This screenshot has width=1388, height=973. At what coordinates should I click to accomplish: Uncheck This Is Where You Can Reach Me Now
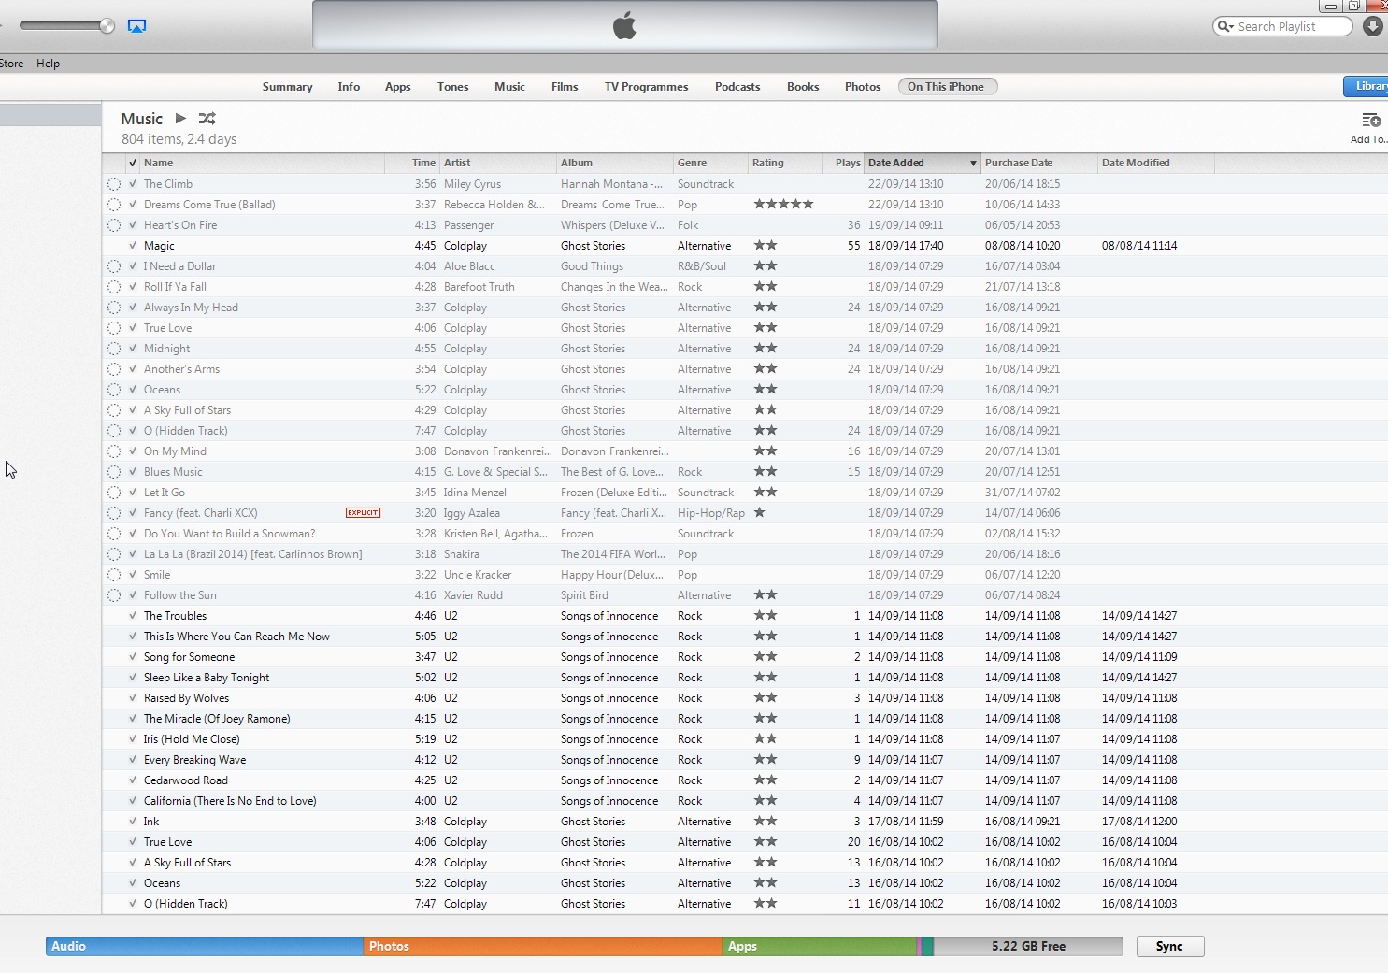[x=133, y=637]
